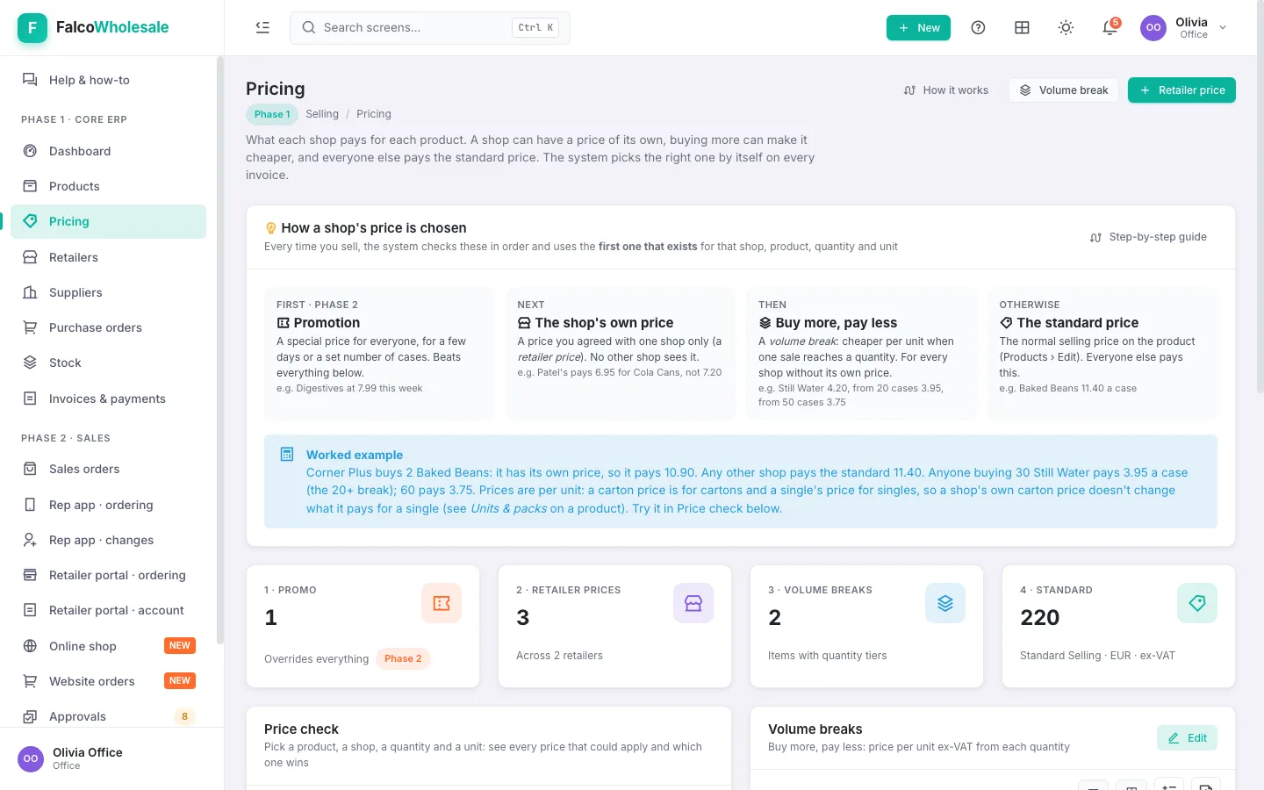Open Sales orders sidebar item
Screen dimensions: 1264x790
click(x=109, y=469)
